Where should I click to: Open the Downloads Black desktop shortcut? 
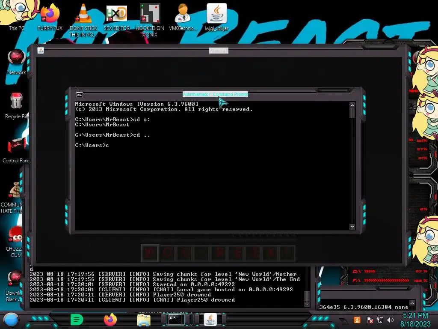tap(14, 285)
